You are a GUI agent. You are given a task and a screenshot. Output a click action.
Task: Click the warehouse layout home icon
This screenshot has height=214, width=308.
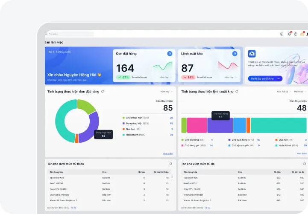pos(252,54)
